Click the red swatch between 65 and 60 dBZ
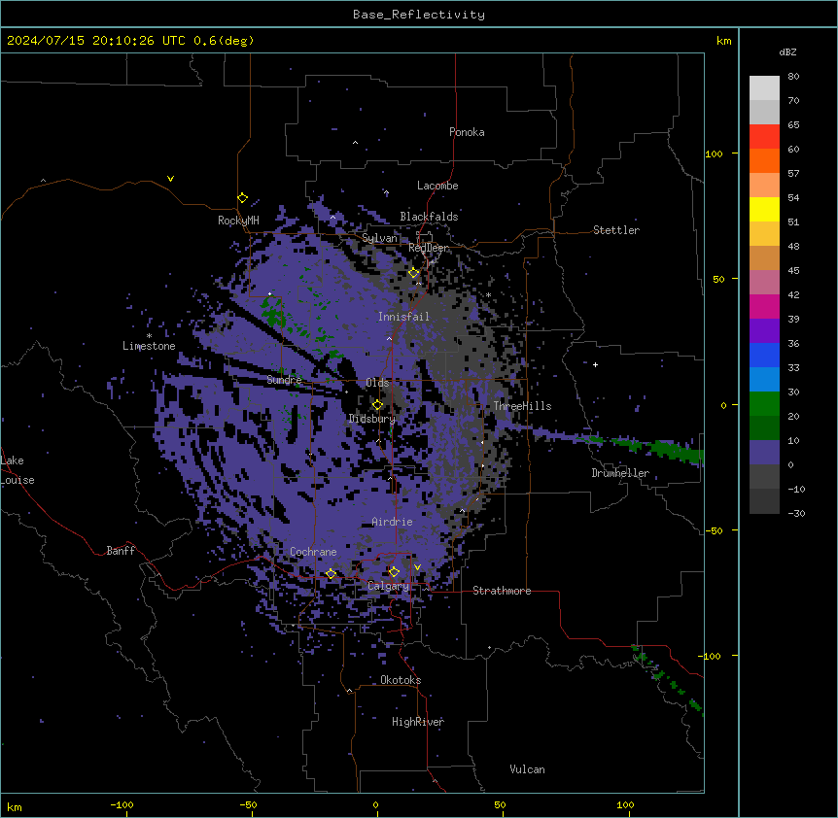The height and width of the screenshot is (818, 838). pos(764,136)
